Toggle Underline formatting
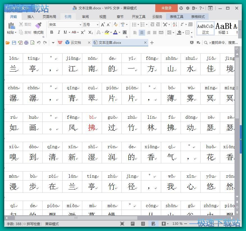Image resolution: width=246 pixels, height=231 pixels. [65, 32]
